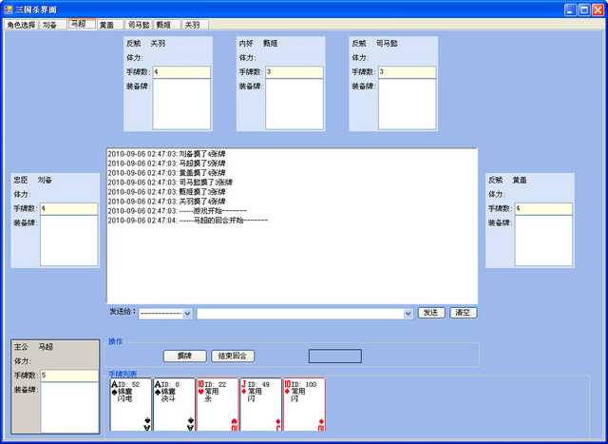Open the 刘备 tab

click(x=50, y=25)
